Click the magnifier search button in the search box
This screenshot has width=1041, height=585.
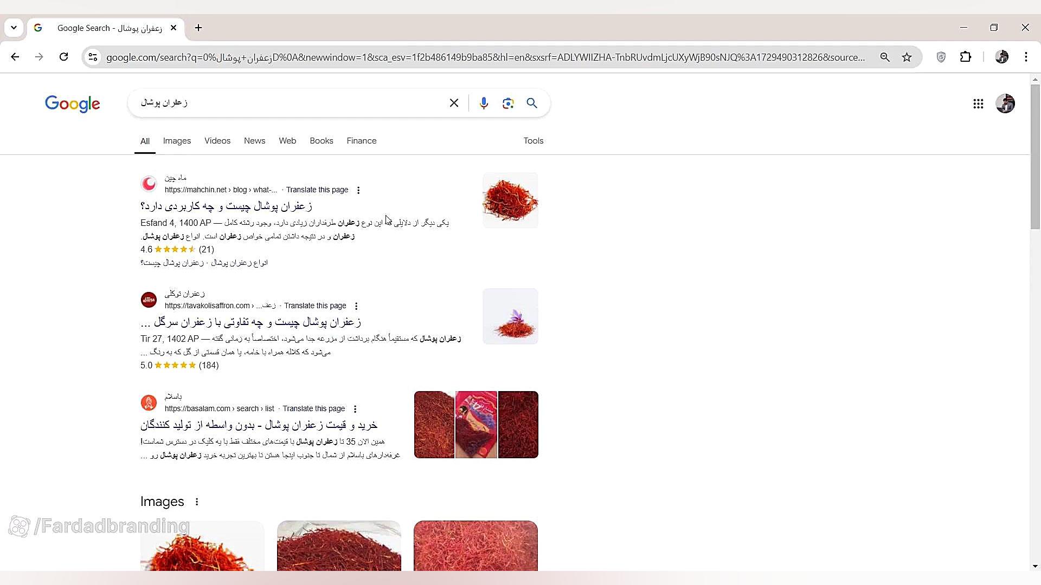[x=532, y=103]
